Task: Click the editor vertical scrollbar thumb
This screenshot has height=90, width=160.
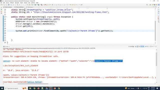Action: [x=155, y=31]
